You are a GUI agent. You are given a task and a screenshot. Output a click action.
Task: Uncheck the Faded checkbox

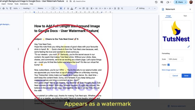[168, 65]
